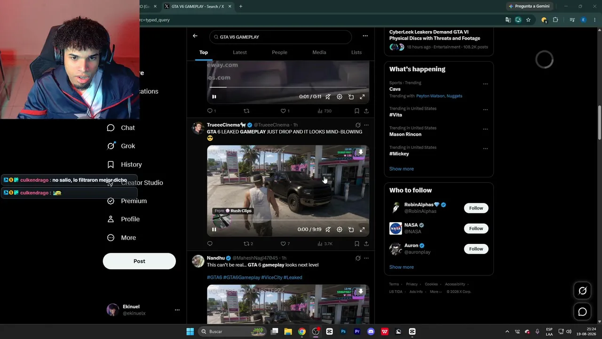Seek on the 0:11 video progress bar
Image resolution: width=602 pixels, height=339 pixels.
(288, 87)
